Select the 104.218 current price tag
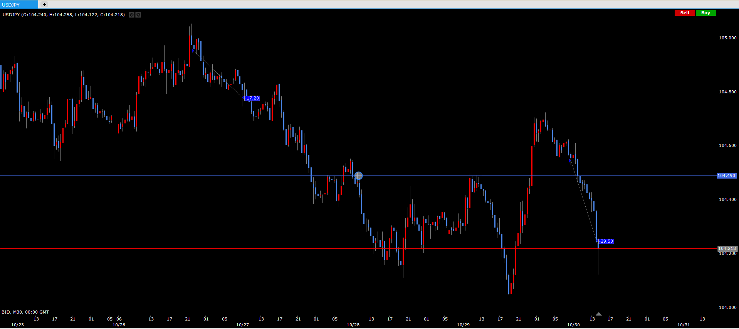 727,248
